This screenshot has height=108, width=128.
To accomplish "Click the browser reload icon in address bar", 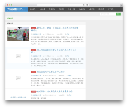I will [83, 5].
